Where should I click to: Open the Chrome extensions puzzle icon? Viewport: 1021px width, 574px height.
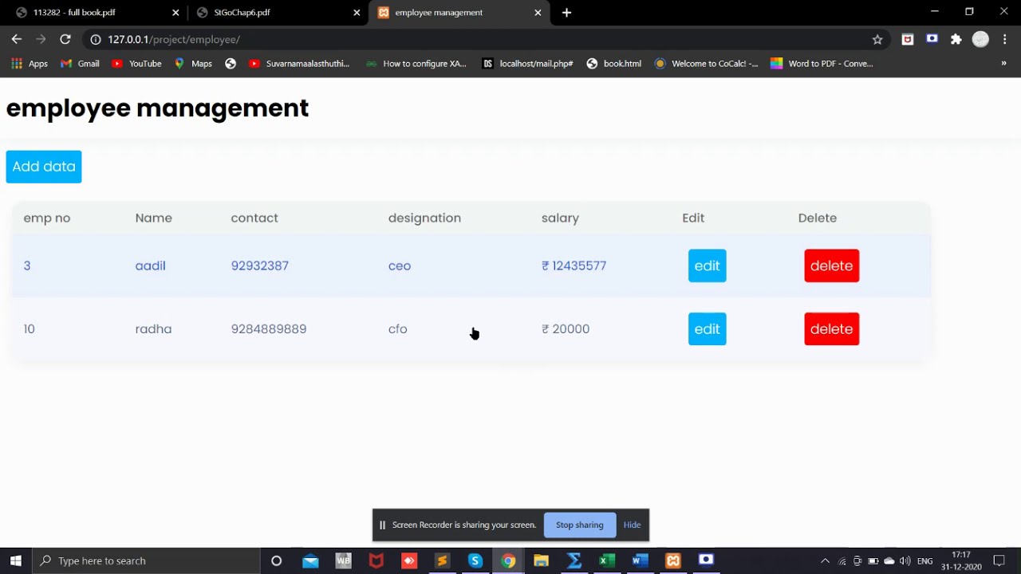(956, 38)
